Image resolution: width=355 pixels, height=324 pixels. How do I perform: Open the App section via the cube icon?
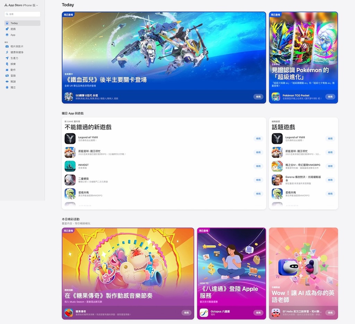[7, 35]
